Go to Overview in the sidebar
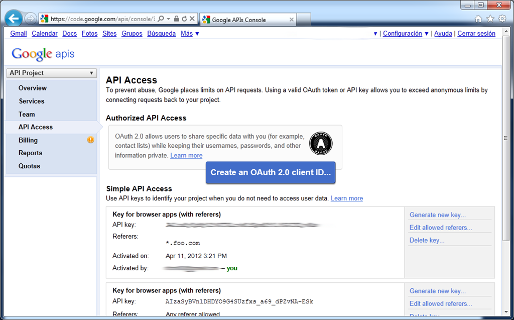This screenshot has height=320, width=514. 33,88
